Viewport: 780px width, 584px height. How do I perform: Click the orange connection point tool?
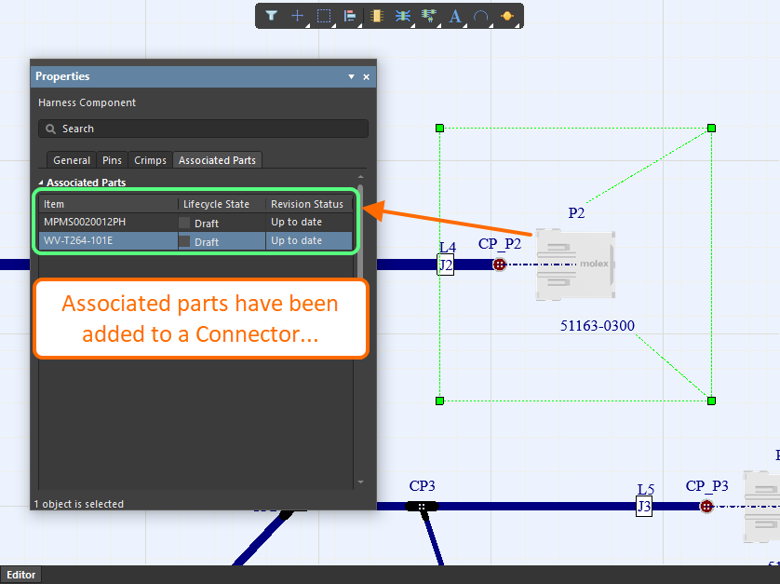507,16
